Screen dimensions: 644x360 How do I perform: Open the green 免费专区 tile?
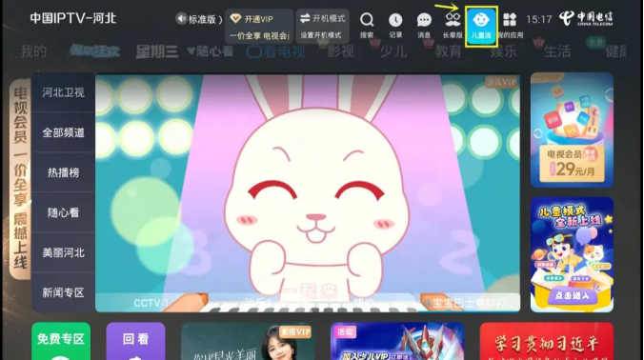pos(61,341)
